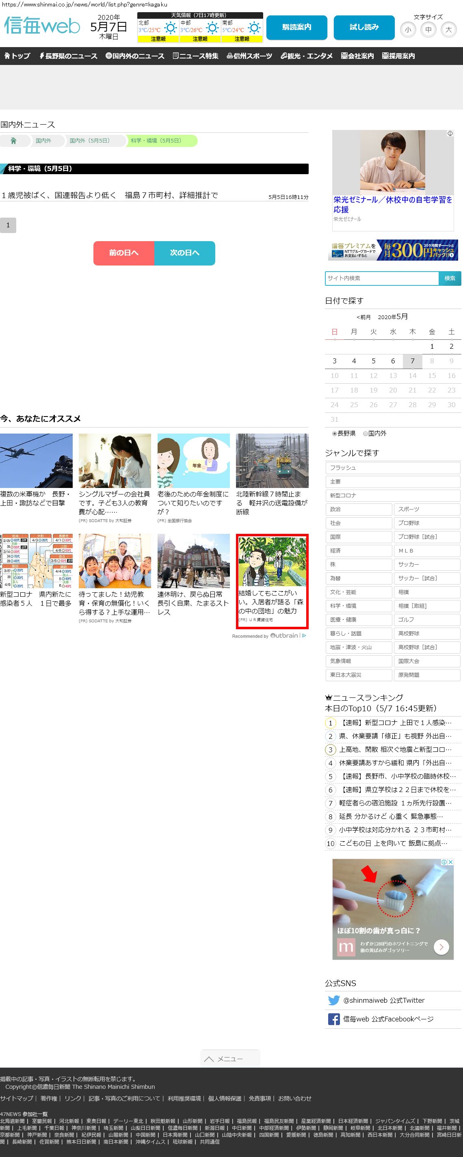Open the 北陸新幹線 article thumbnail
The height and width of the screenshot is (1157, 463).
point(272,460)
